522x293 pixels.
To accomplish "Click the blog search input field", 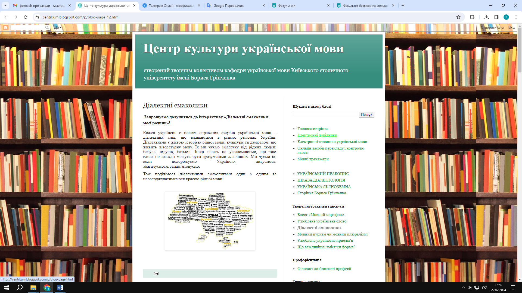I will 325,115.
